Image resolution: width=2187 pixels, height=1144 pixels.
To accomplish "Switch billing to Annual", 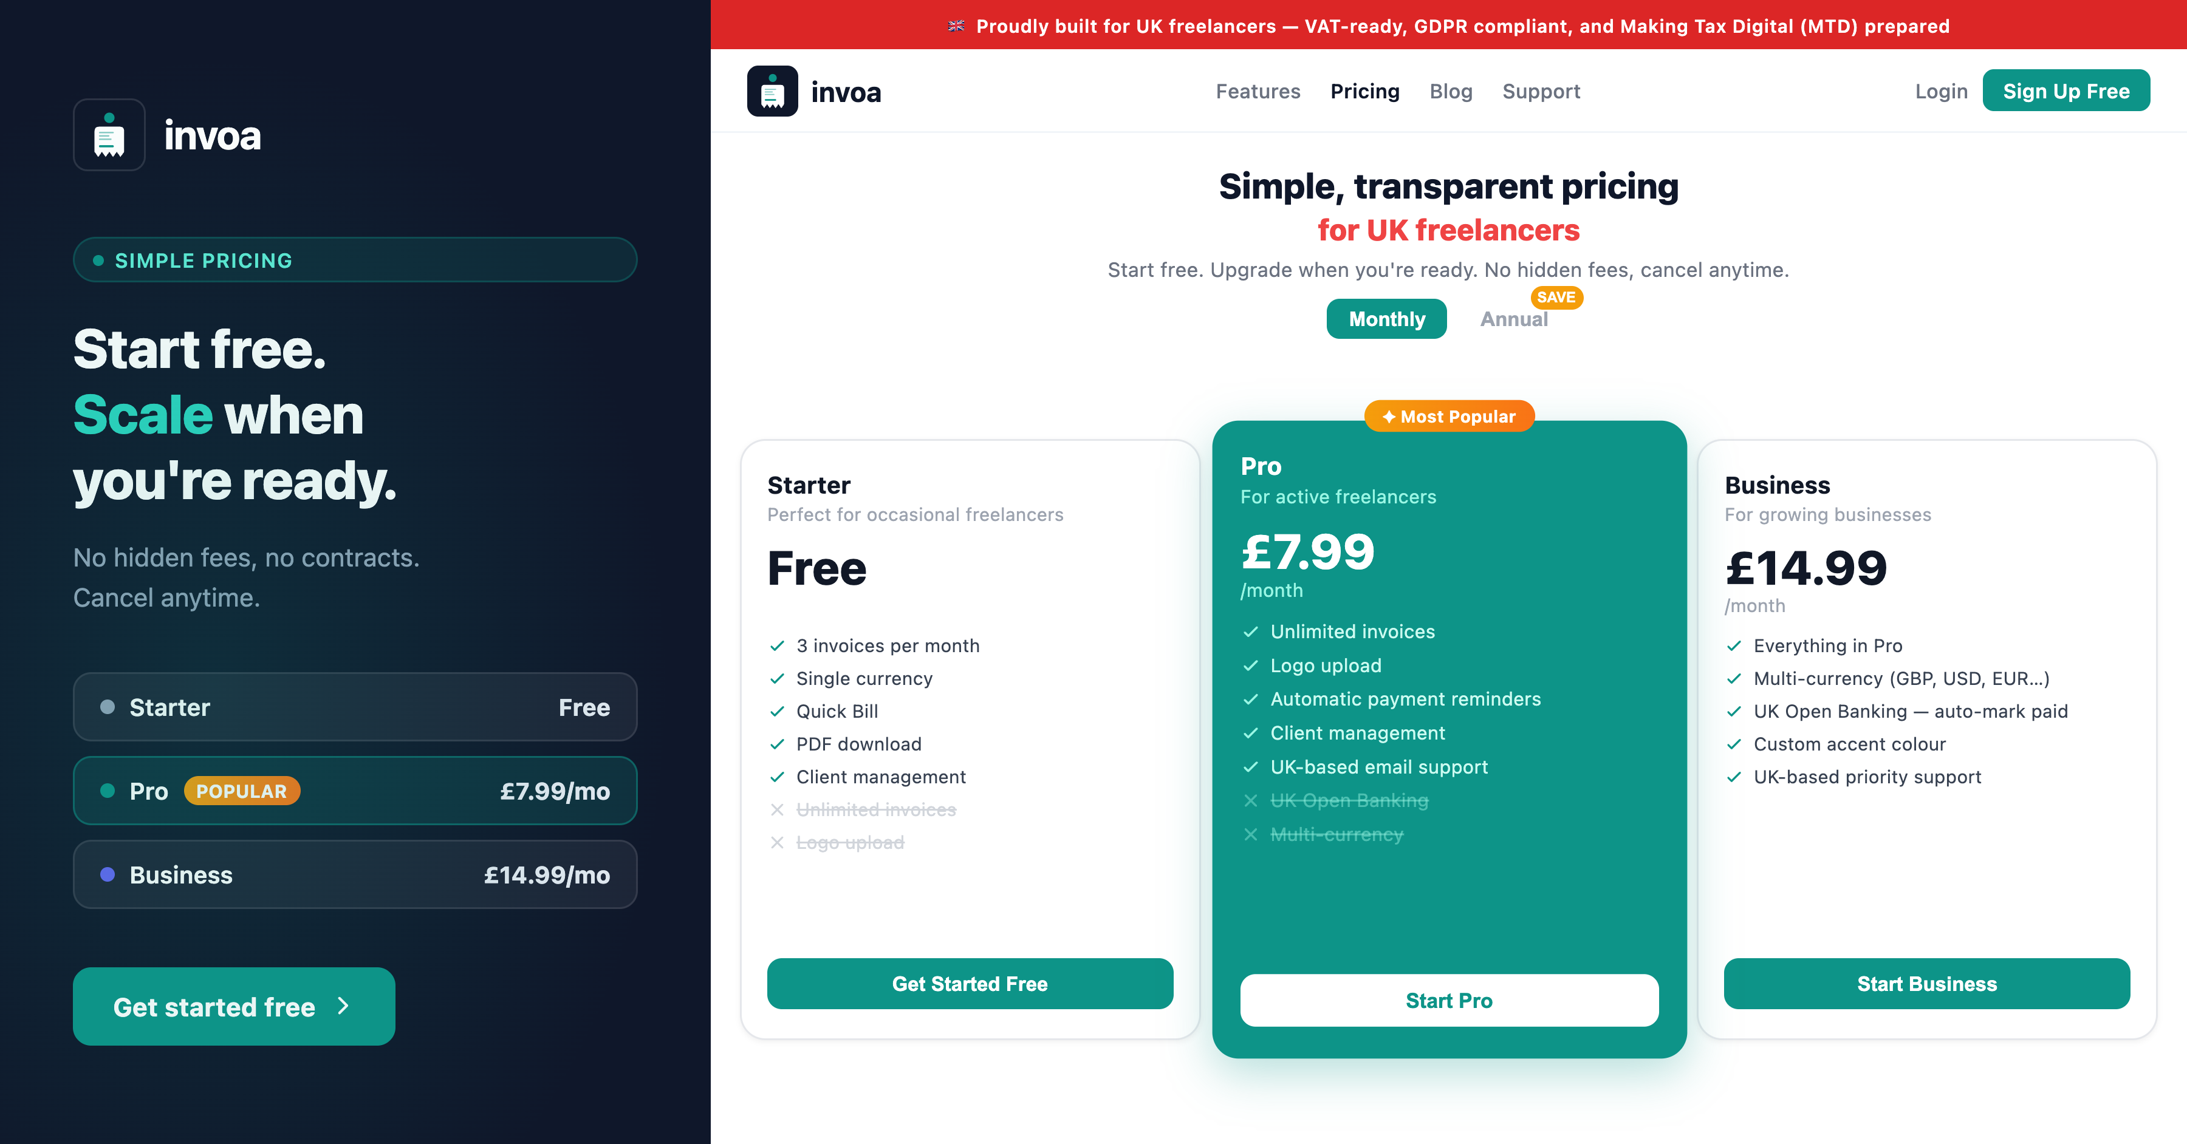I will [x=1514, y=319].
